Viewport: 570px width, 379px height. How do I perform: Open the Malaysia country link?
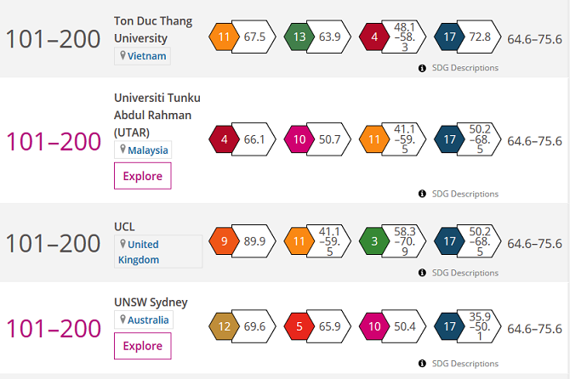click(147, 150)
